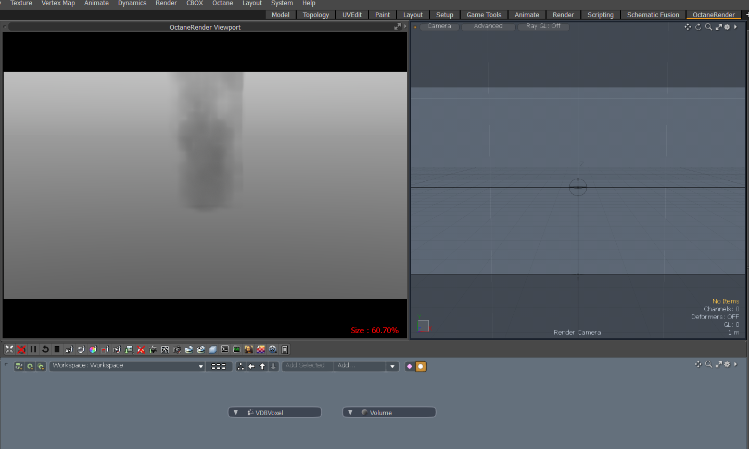Click the grid layout button in schematic toolbar

(x=219, y=366)
